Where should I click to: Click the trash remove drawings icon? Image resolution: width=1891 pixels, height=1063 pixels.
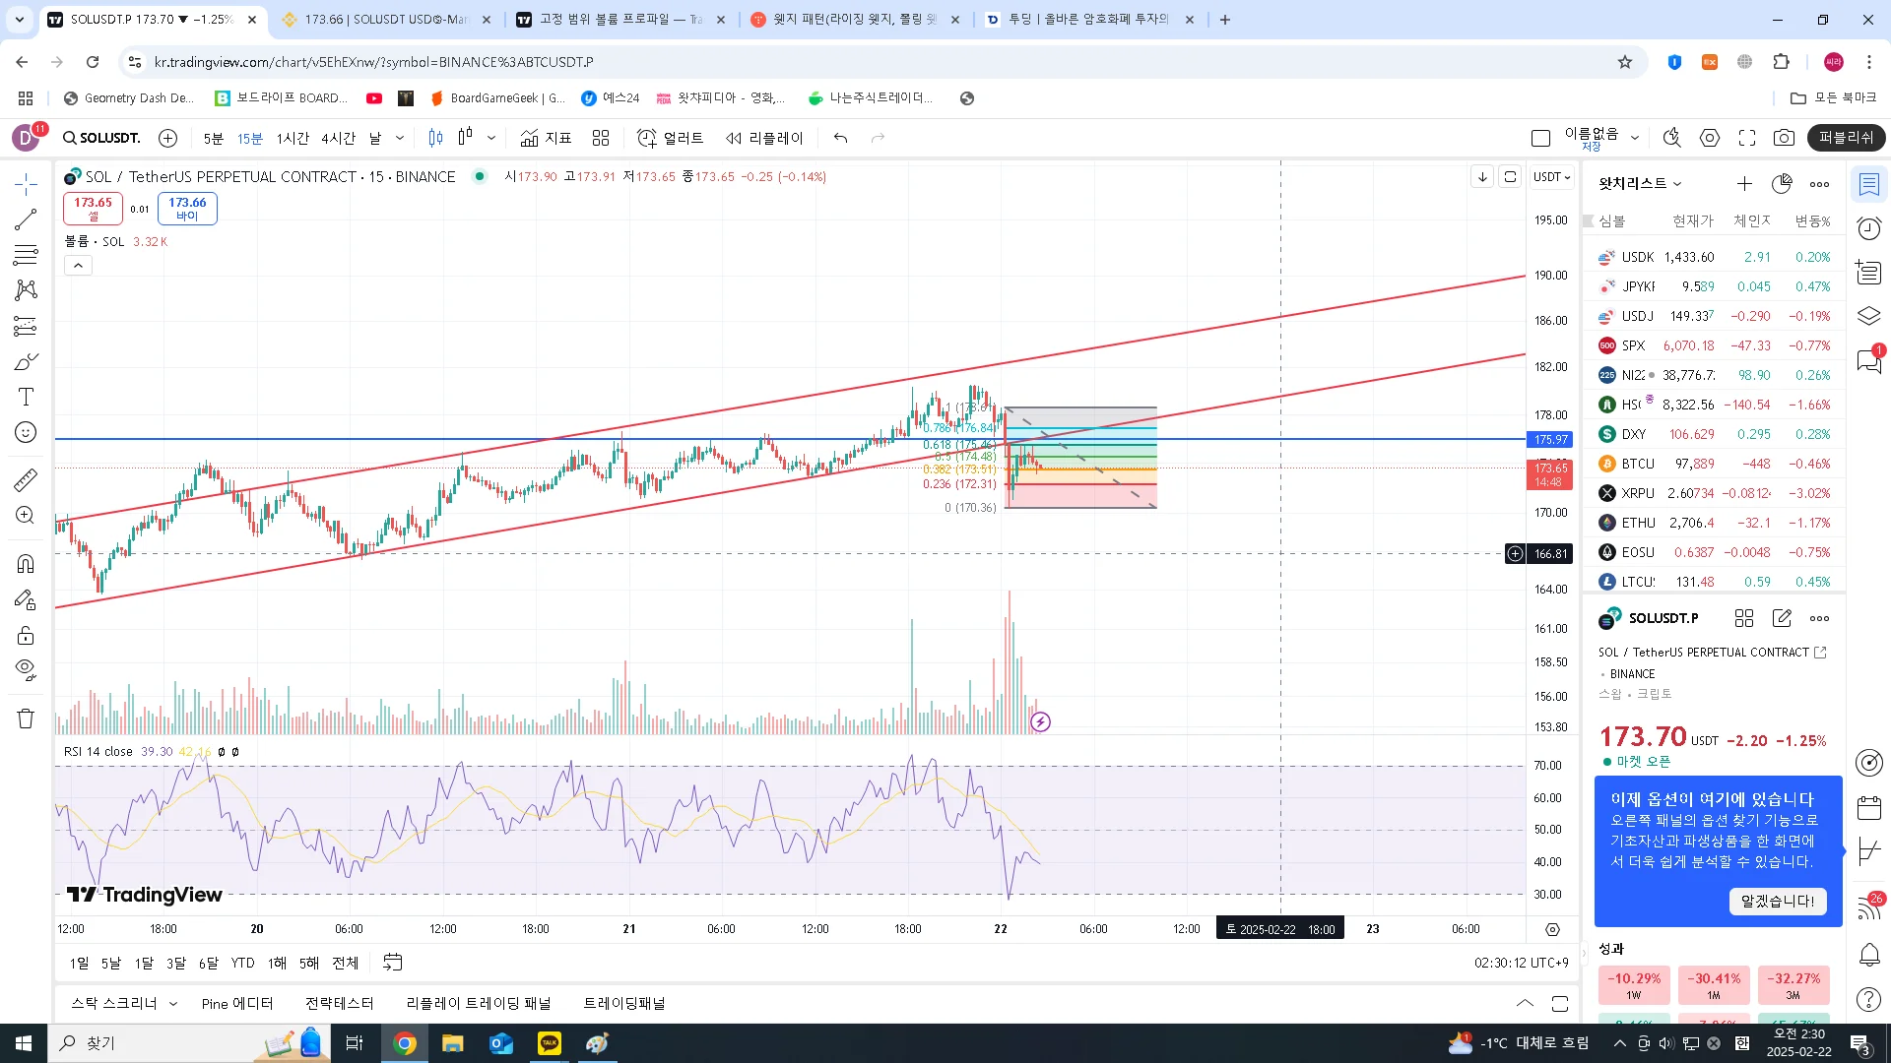[26, 719]
